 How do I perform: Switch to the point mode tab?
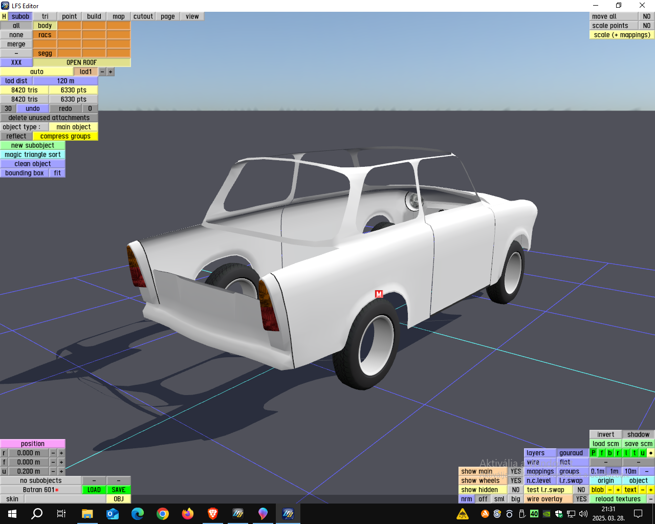70,16
